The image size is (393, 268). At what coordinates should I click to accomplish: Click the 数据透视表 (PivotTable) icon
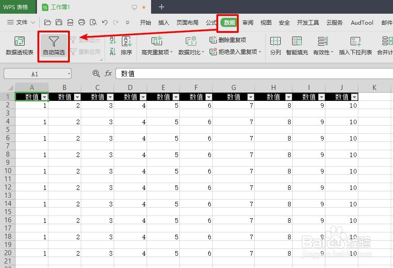(x=18, y=46)
